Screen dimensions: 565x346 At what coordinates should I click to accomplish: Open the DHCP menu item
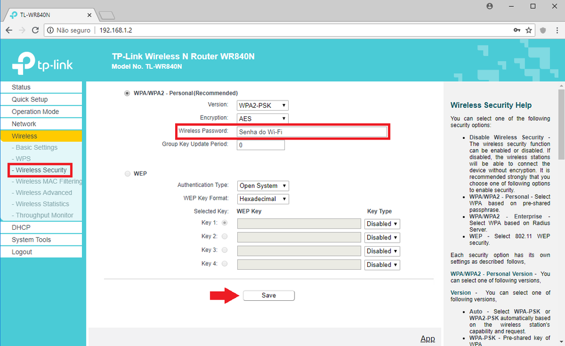tap(41, 227)
